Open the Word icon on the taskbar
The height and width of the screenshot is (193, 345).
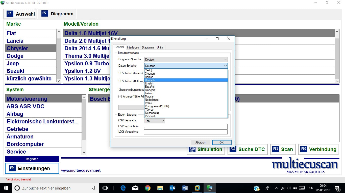tap(185, 188)
